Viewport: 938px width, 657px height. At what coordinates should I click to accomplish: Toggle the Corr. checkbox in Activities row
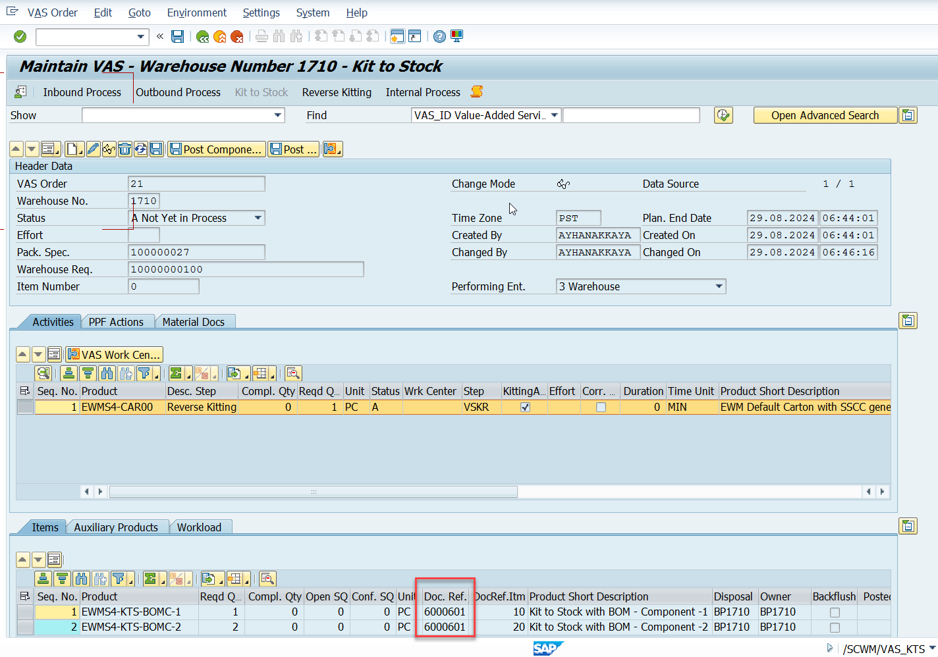tap(601, 407)
